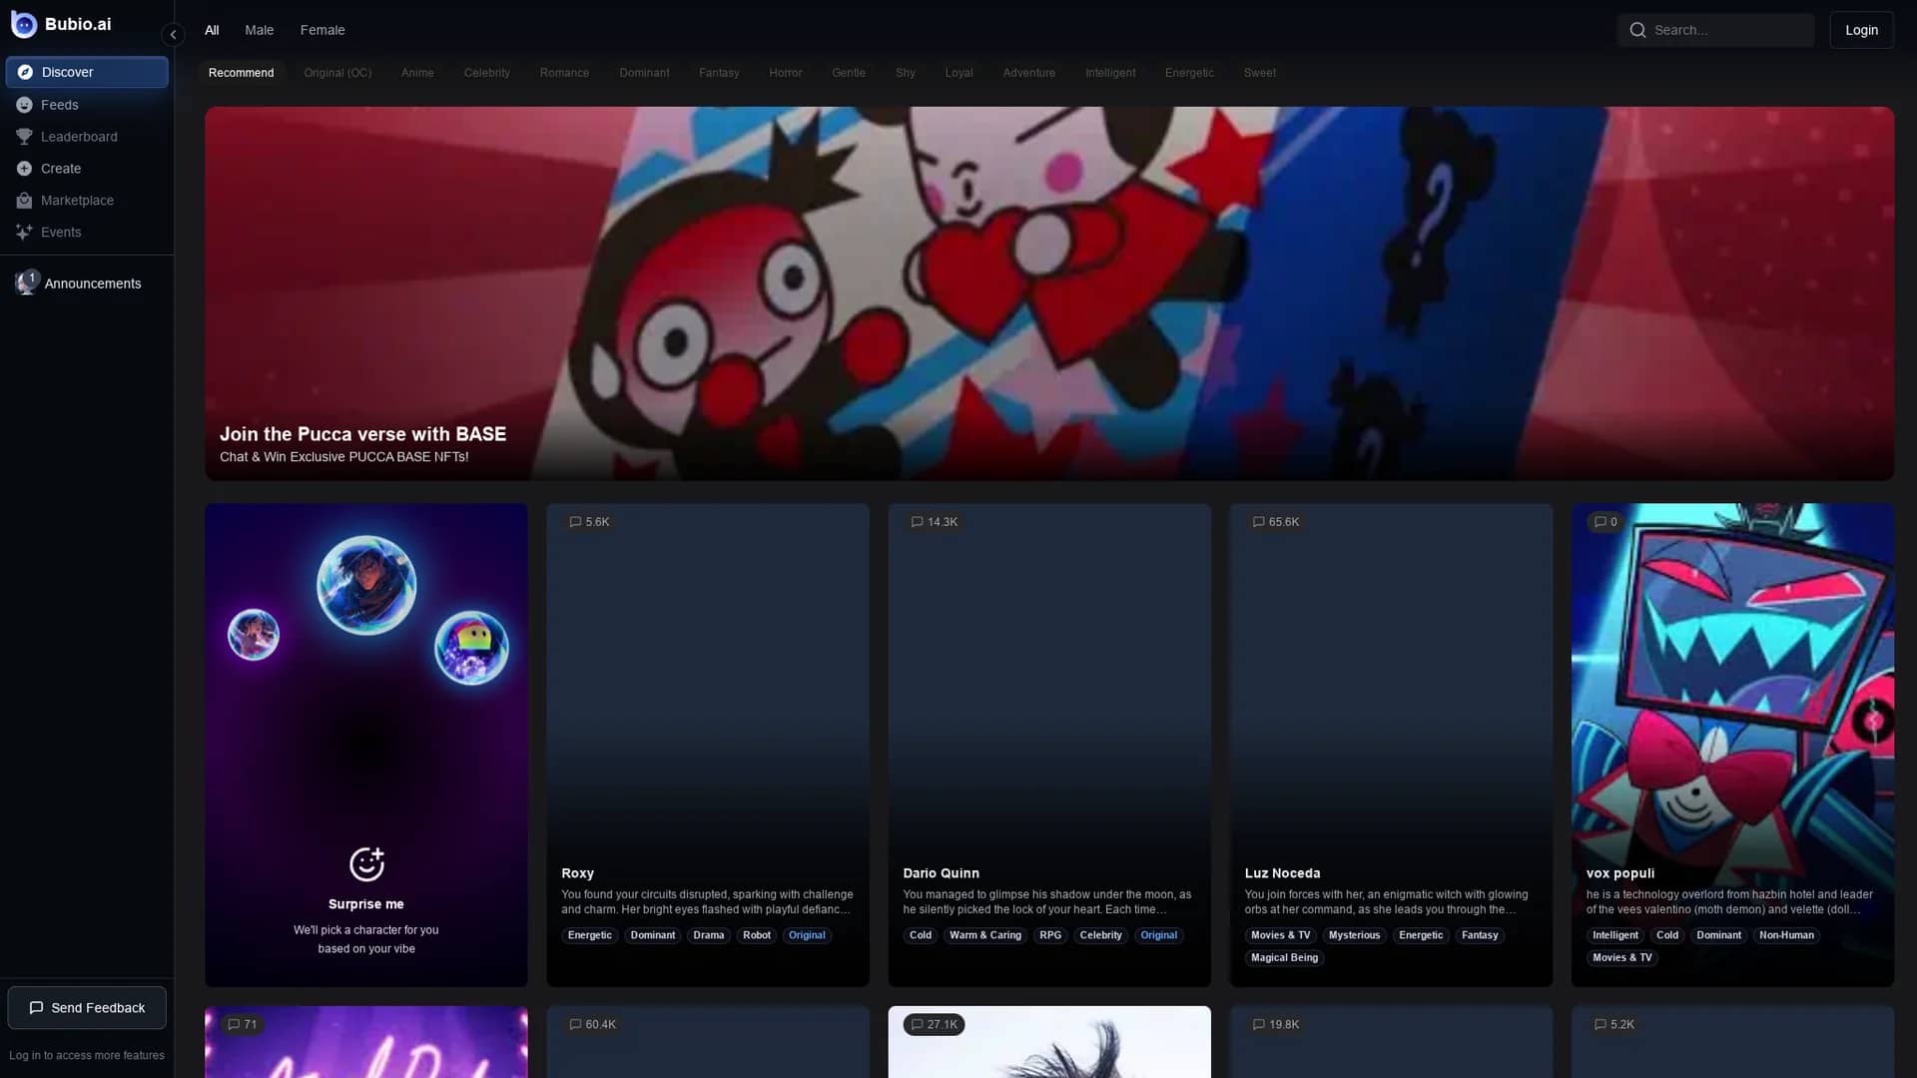This screenshot has height=1078, width=1917.
Task: Click the 27.1K chat count badge
Action: [935, 1024]
